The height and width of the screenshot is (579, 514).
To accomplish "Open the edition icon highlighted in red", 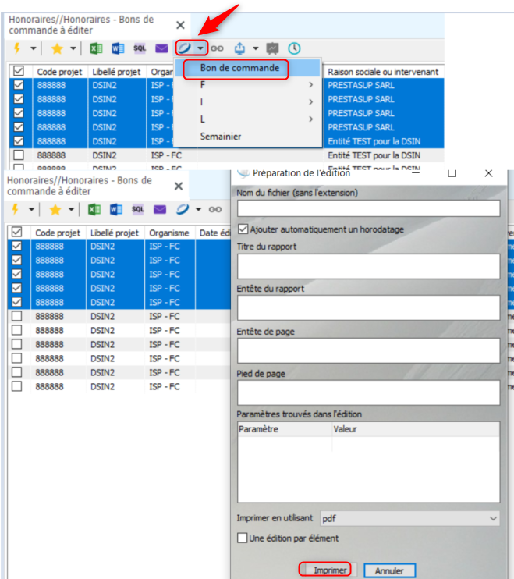I will [x=185, y=48].
